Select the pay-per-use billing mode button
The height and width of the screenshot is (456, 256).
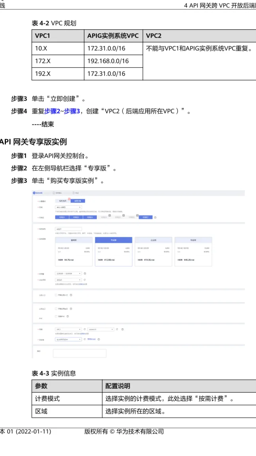(x=77, y=201)
